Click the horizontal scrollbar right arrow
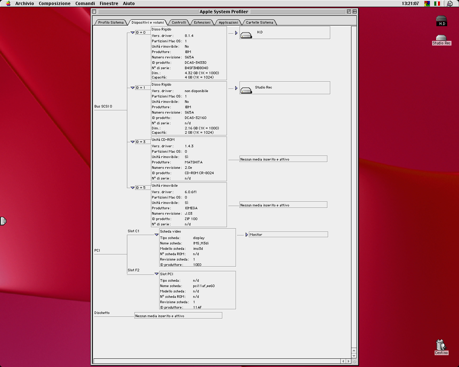The width and height of the screenshot is (459, 367). coord(349,361)
